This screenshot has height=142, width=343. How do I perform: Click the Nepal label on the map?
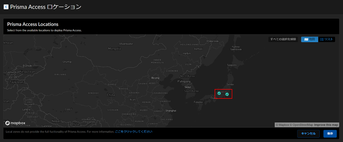pyautogui.click(x=55, y=121)
